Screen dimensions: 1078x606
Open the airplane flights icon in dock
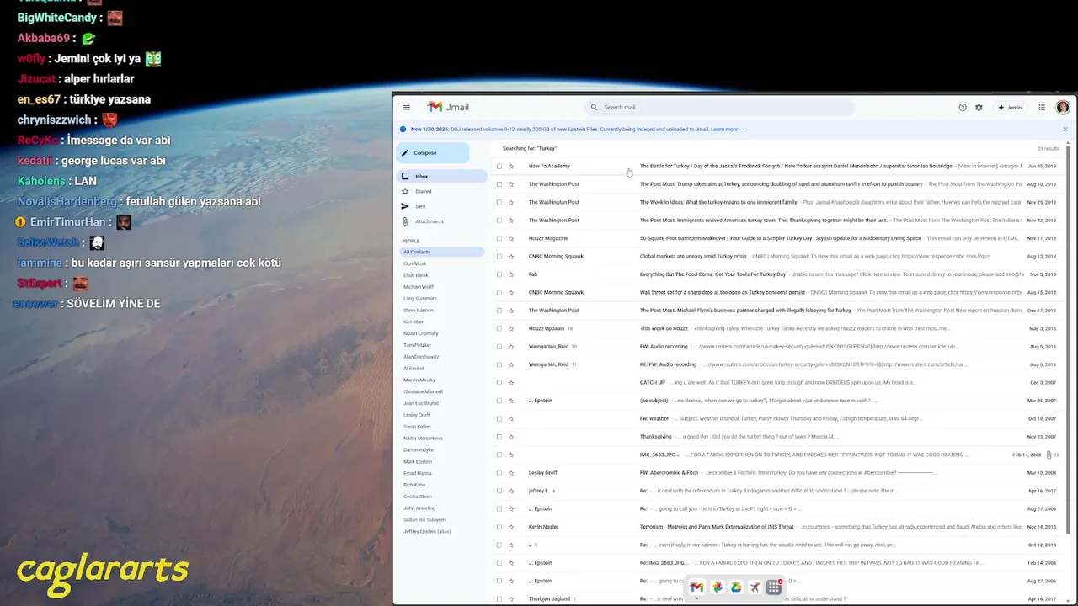755,587
